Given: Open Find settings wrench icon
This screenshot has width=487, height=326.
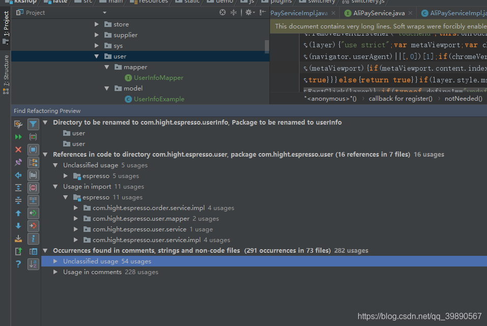Looking at the screenshot, I should point(18,125).
